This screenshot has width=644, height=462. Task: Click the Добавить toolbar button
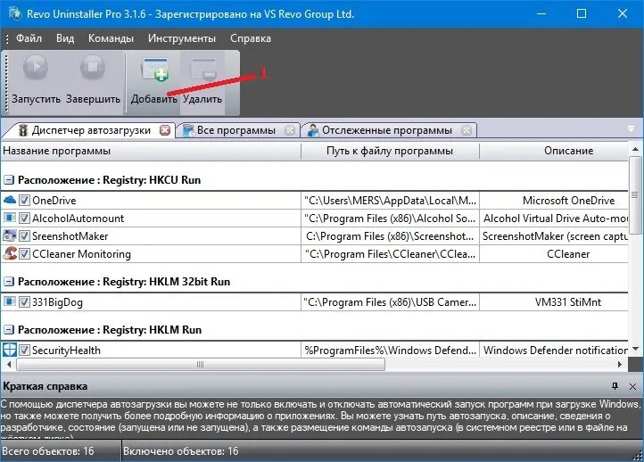tap(154, 81)
